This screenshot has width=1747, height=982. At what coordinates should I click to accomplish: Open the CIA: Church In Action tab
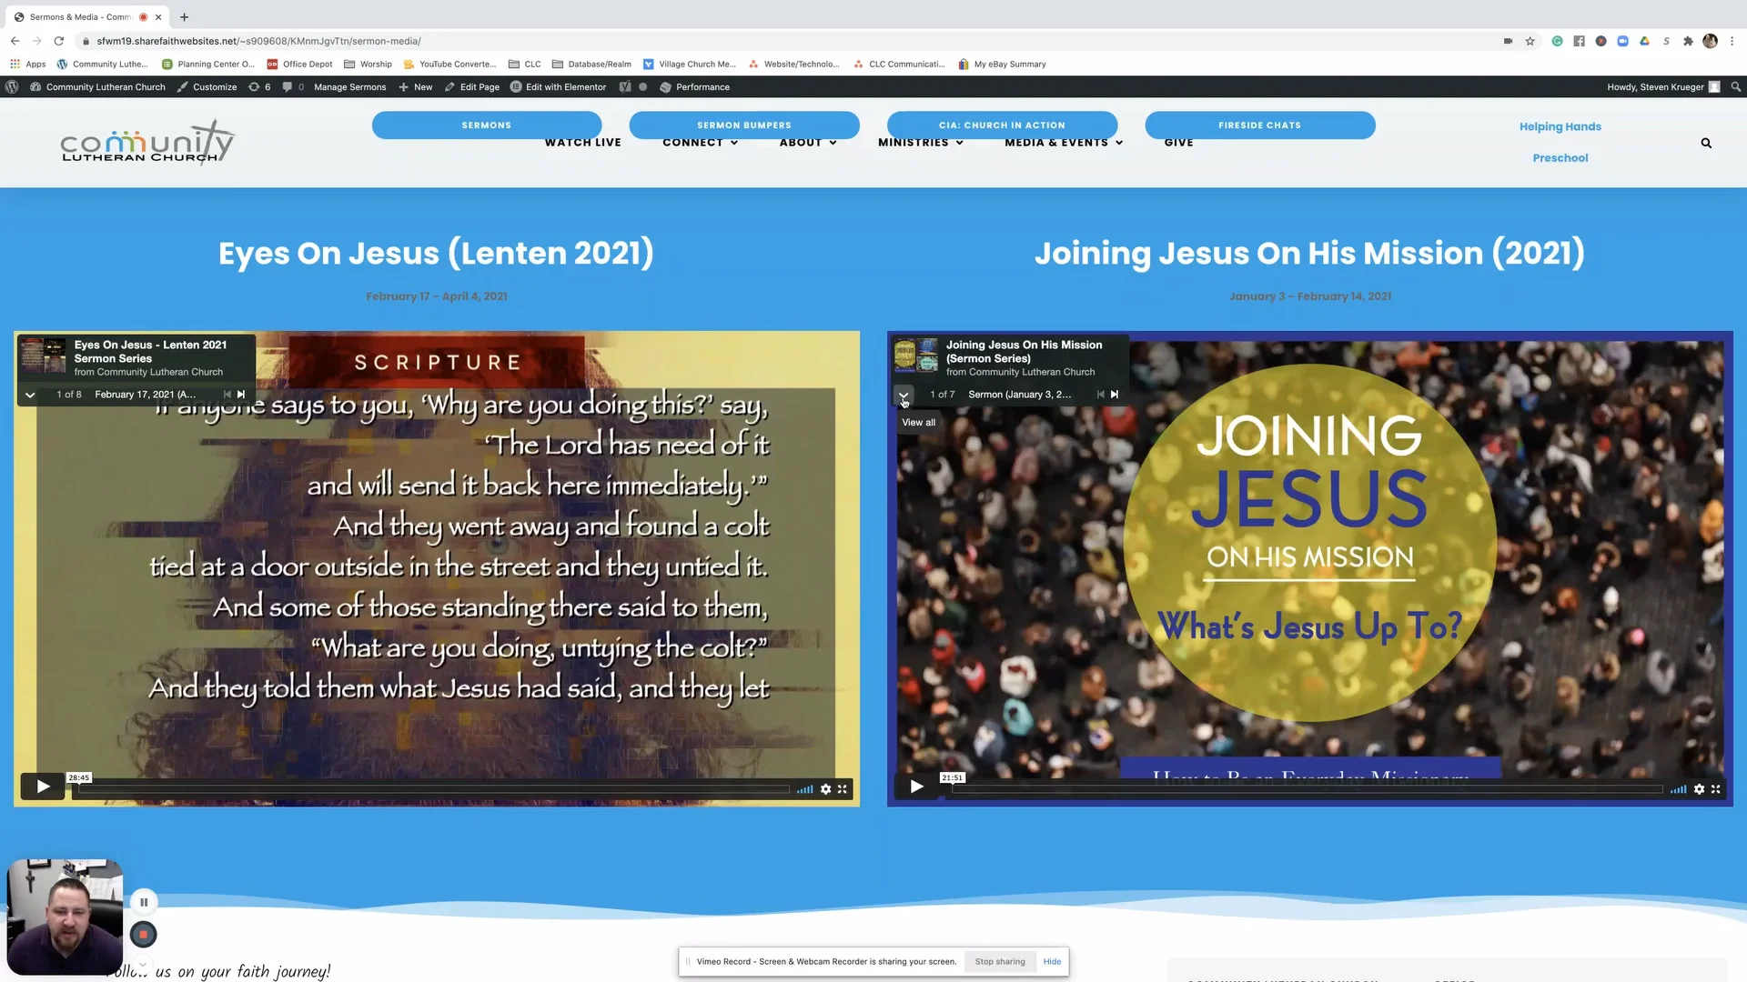click(x=1002, y=125)
